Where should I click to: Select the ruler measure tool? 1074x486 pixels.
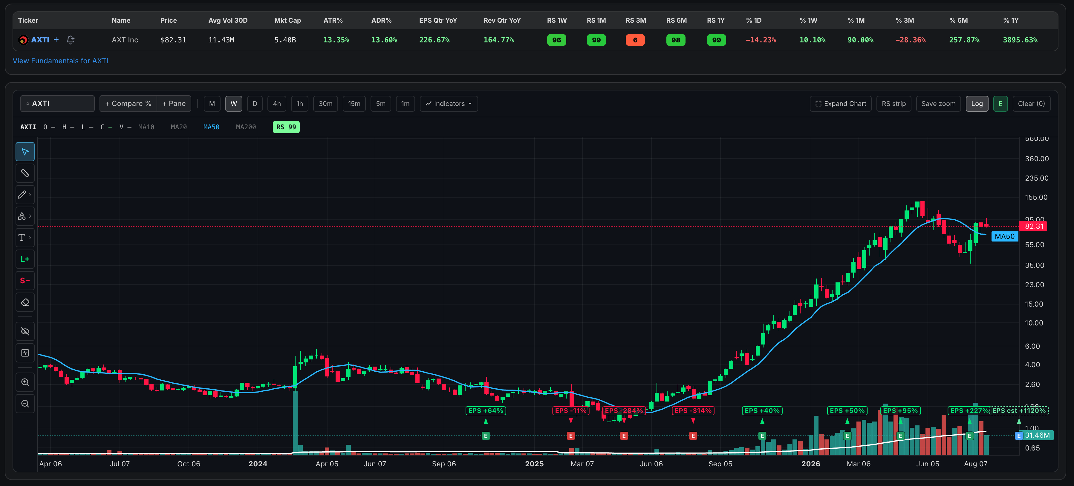(x=25, y=173)
